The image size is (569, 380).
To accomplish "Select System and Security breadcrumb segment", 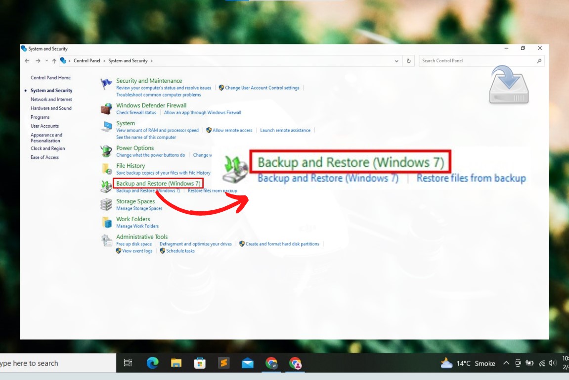I will click(128, 61).
